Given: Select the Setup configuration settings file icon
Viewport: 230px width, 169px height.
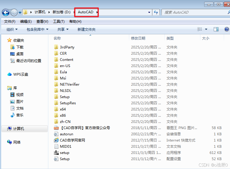Looking at the screenshot, I should click(x=56, y=159).
